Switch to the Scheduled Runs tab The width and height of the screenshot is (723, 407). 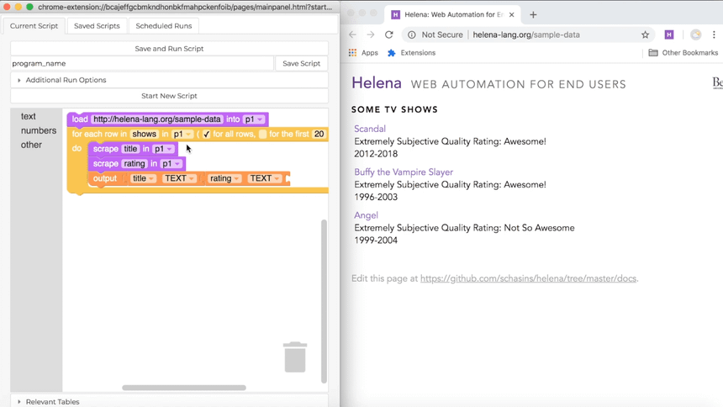click(164, 26)
